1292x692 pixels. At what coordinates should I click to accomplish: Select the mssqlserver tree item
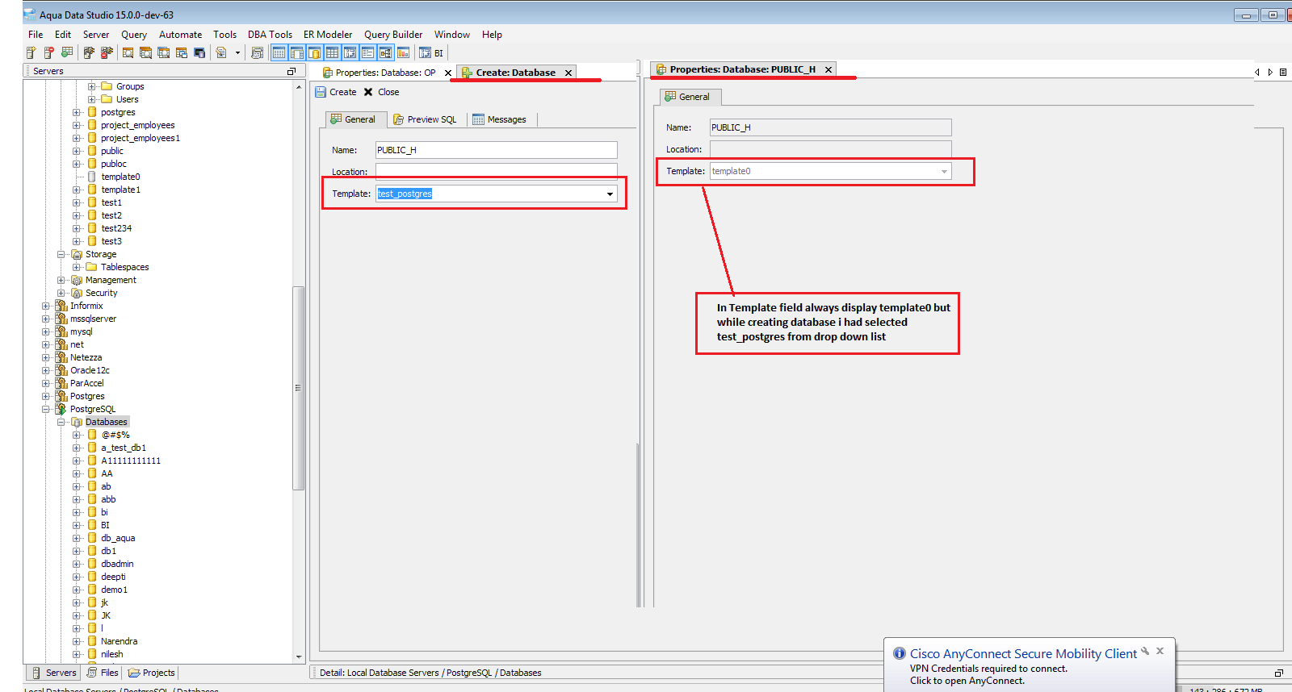93,319
